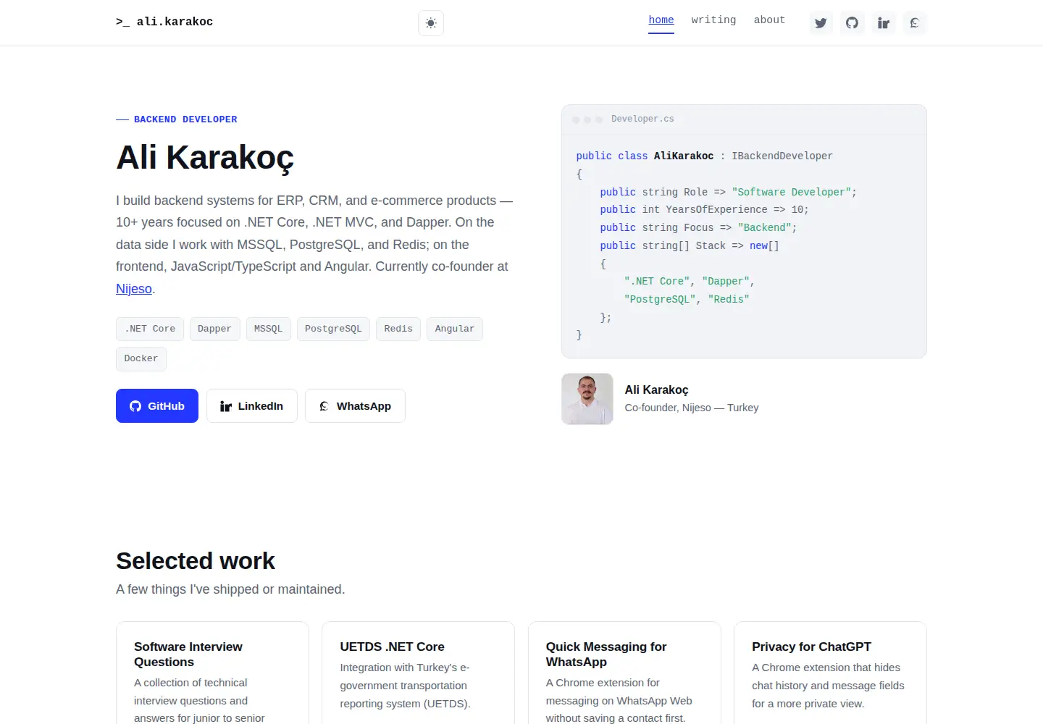Open GitHub icon in header
The width and height of the screenshot is (1043, 724).
(852, 23)
